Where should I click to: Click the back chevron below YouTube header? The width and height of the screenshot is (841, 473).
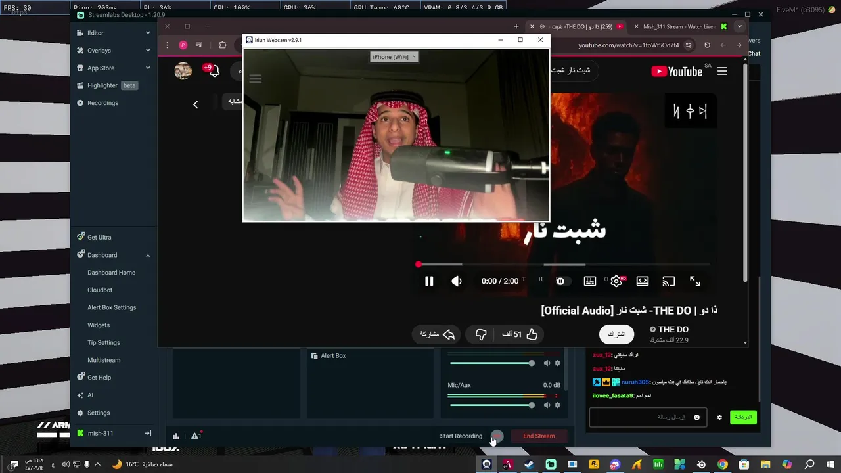(x=195, y=104)
